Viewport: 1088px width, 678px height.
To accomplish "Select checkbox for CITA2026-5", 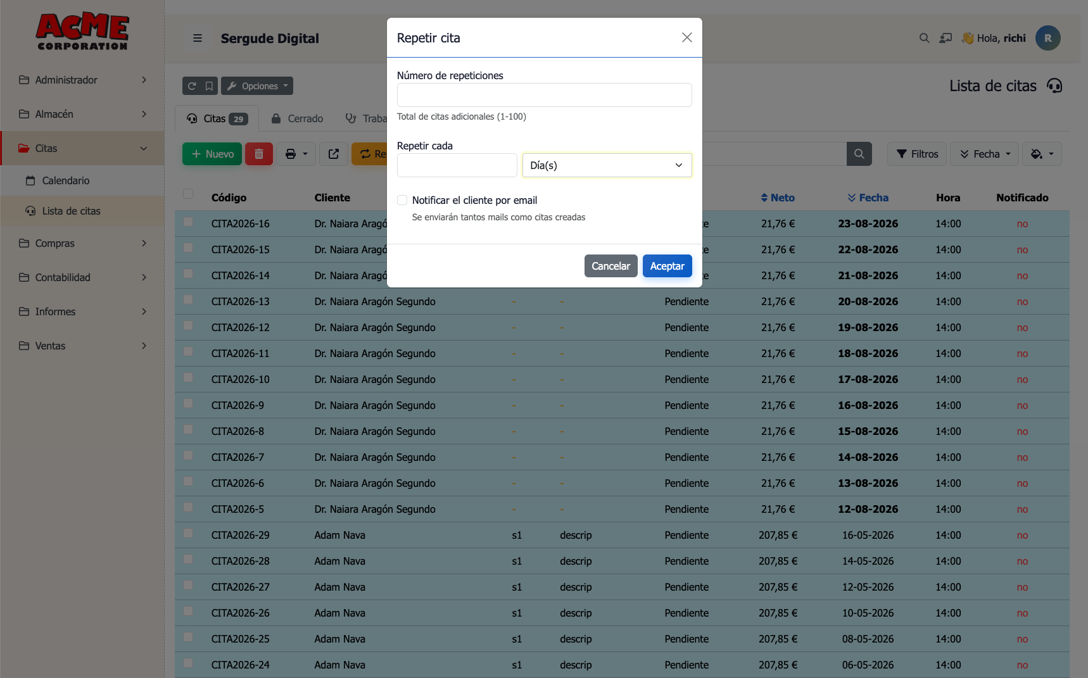I will point(188,507).
